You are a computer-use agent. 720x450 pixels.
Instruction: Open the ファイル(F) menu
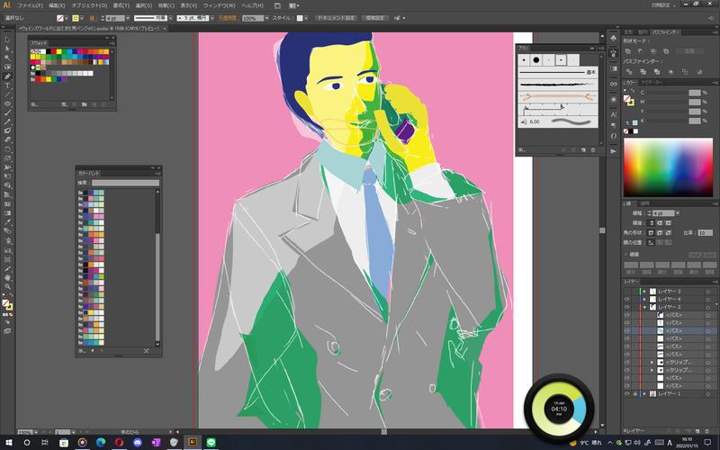[31, 5]
